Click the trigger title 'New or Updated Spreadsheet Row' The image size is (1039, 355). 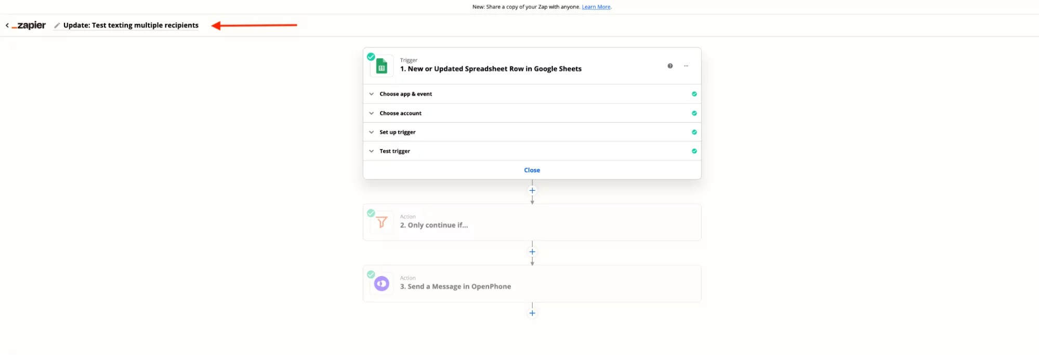coord(491,69)
